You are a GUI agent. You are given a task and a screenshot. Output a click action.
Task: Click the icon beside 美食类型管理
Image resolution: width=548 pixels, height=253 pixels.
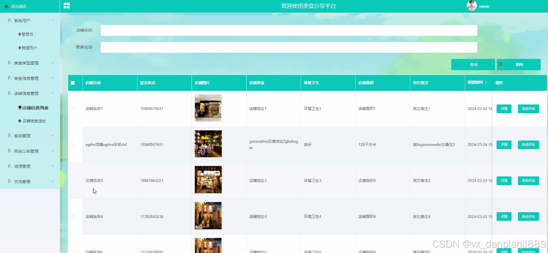(9, 63)
